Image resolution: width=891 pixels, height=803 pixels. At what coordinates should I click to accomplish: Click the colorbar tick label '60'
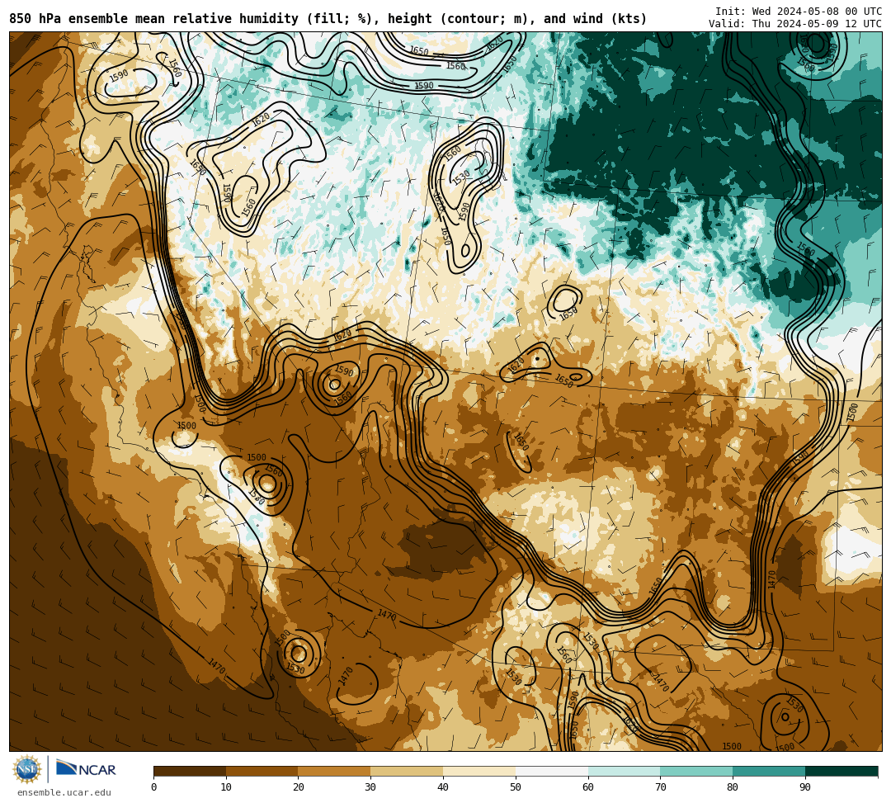click(x=588, y=787)
